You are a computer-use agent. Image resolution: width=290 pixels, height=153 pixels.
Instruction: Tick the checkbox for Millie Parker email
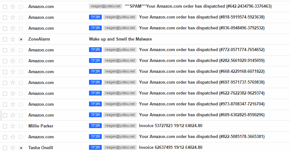[x=5, y=126]
